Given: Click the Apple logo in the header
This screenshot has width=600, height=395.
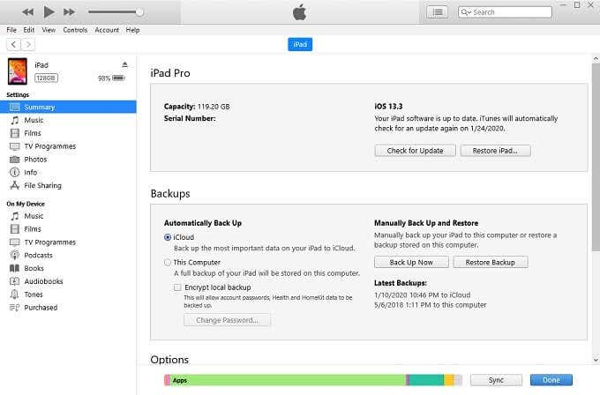Looking at the screenshot, I should tap(300, 11).
